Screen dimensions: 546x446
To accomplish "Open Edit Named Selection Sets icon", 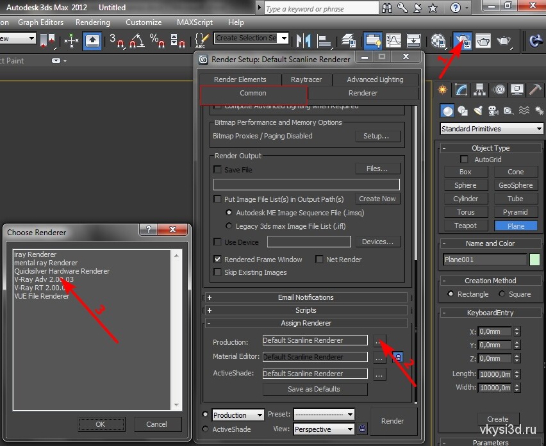I will 202,41.
